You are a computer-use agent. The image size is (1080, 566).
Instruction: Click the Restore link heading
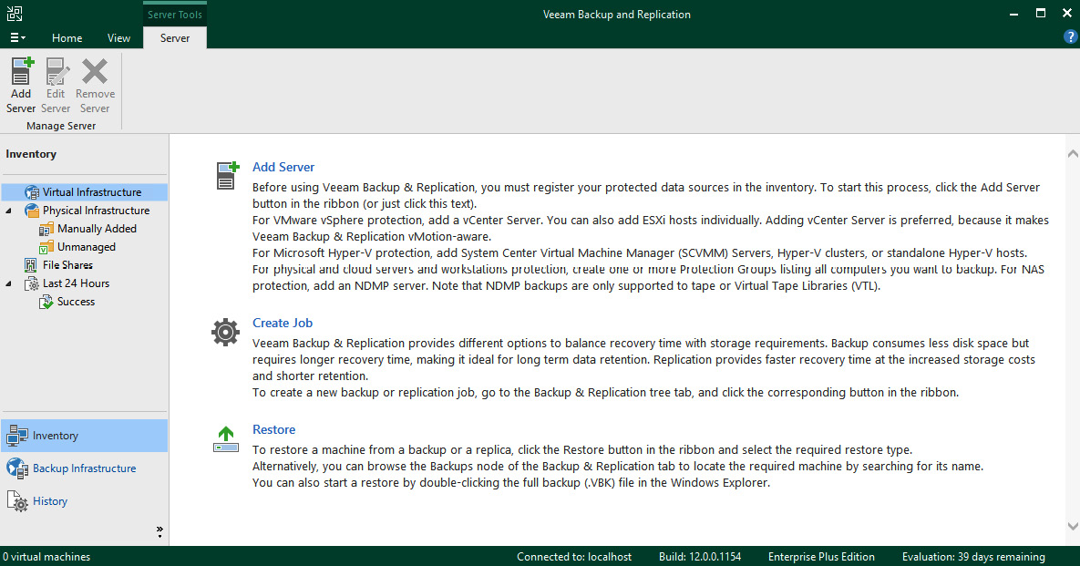273,429
